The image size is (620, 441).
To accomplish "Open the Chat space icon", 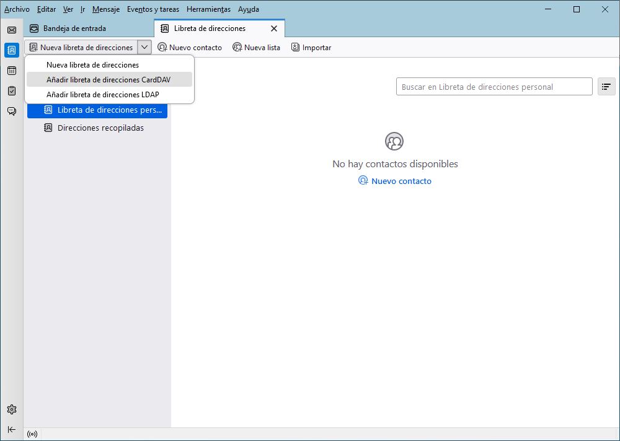I will click(x=11, y=111).
